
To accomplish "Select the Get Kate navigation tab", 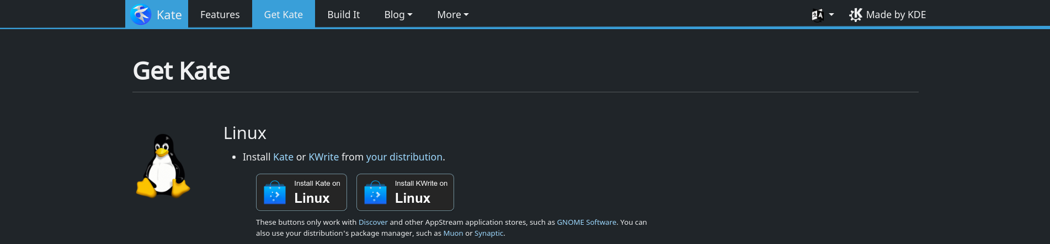I will (283, 15).
